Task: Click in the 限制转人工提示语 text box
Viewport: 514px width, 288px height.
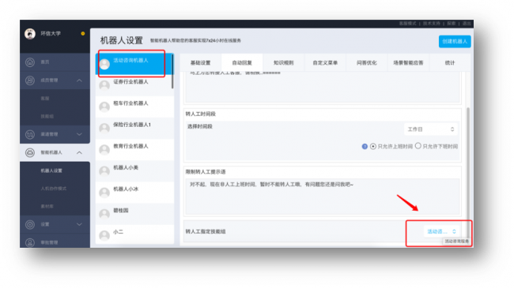Action: tap(323, 196)
